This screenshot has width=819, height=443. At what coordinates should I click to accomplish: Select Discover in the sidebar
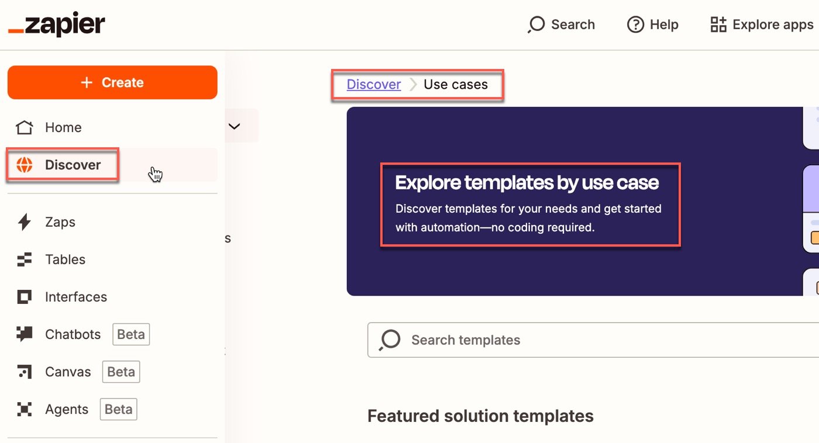[112, 165]
